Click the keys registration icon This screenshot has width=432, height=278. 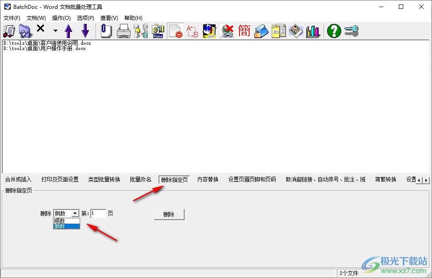click(x=351, y=31)
